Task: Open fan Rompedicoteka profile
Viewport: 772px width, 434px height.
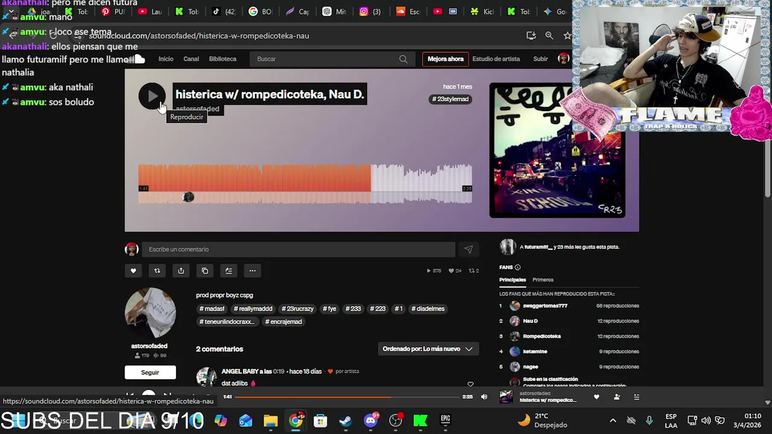Action: point(542,336)
